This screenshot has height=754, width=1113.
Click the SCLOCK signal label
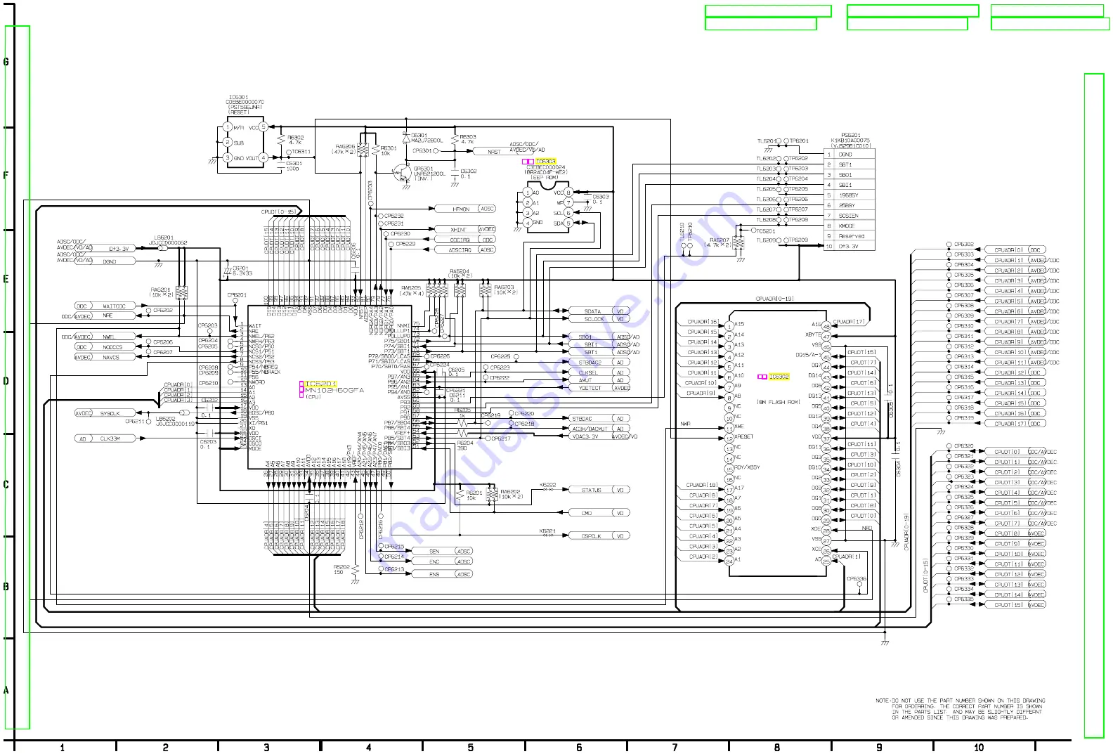tap(594, 319)
